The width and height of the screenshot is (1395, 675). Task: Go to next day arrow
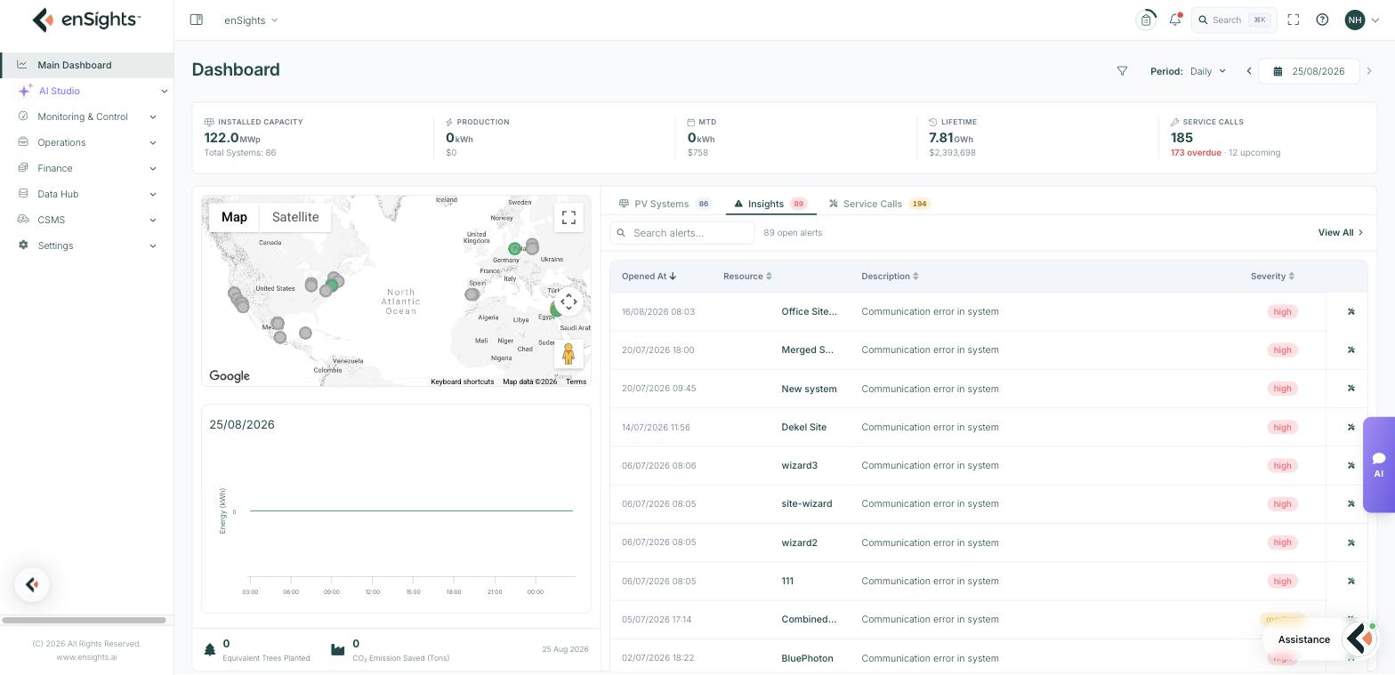pyautogui.click(x=1369, y=71)
